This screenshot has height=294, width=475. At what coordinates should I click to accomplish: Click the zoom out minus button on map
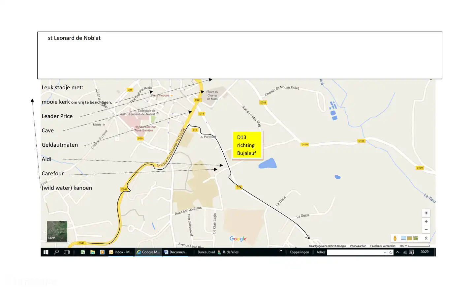pos(426,229)
